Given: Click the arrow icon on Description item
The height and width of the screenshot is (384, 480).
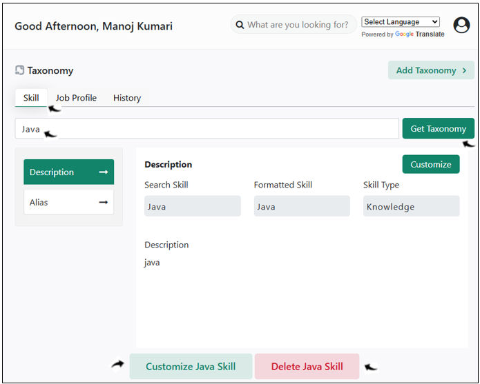Looking at the screenshot, I should coord(104,172).
